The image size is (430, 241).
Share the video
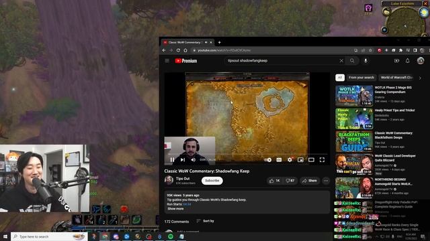click(x=310, y=181)
